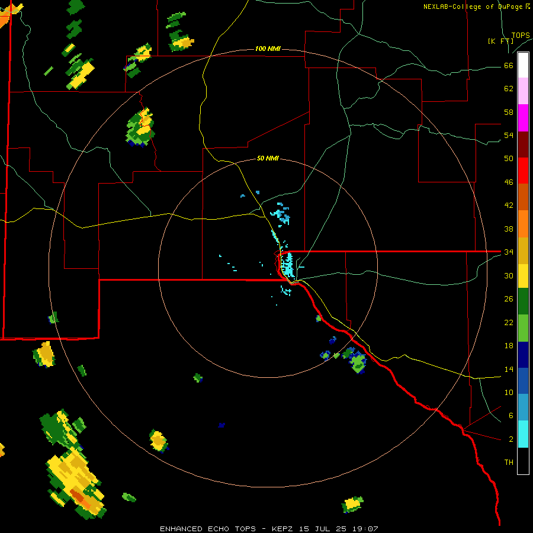Click the scale label 58
Viewport: 533px width, 533px height.
click(x=509, y=112)
